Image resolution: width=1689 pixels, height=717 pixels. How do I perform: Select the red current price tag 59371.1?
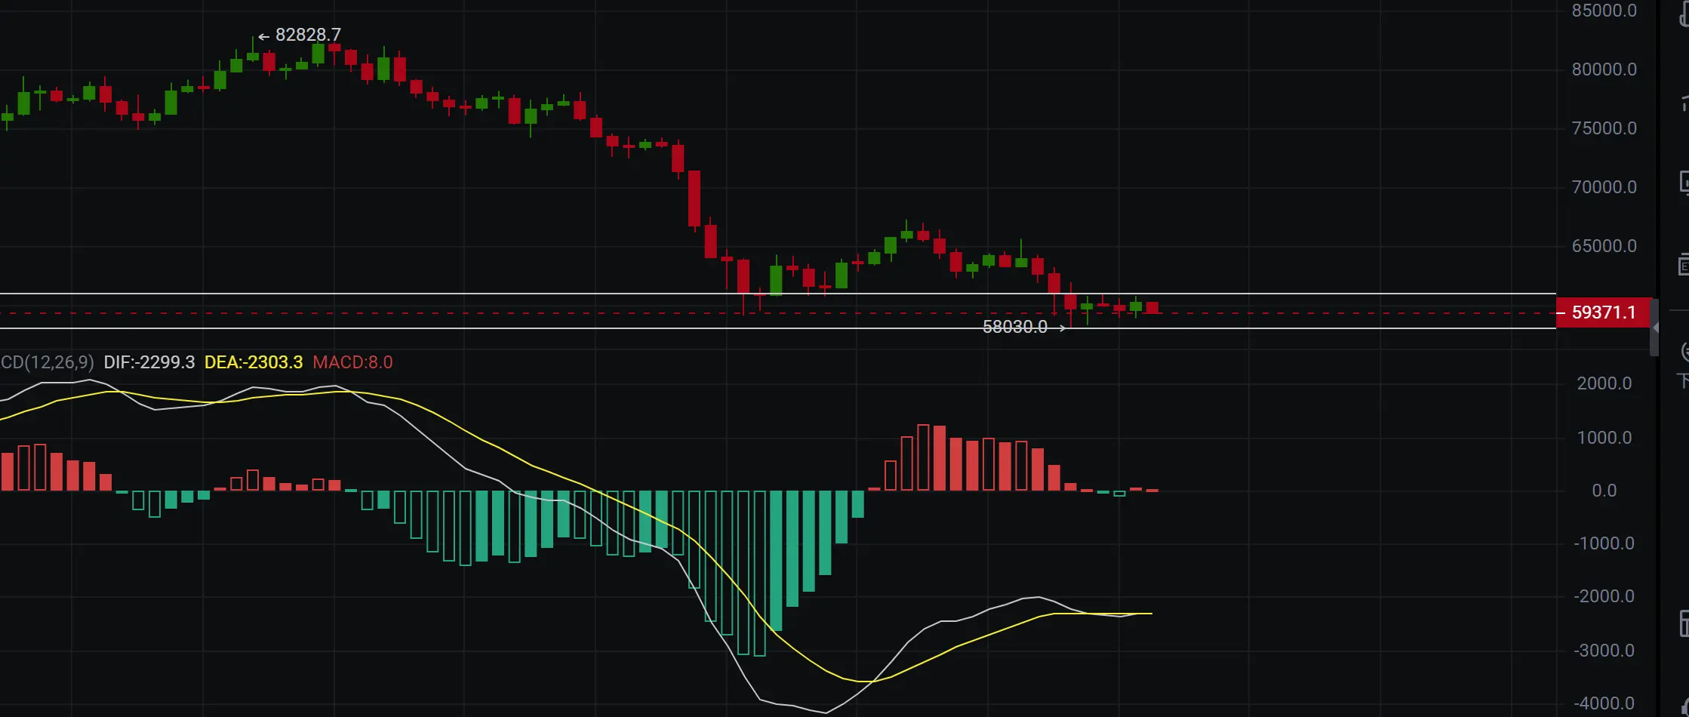click(x=1604, y=312)
